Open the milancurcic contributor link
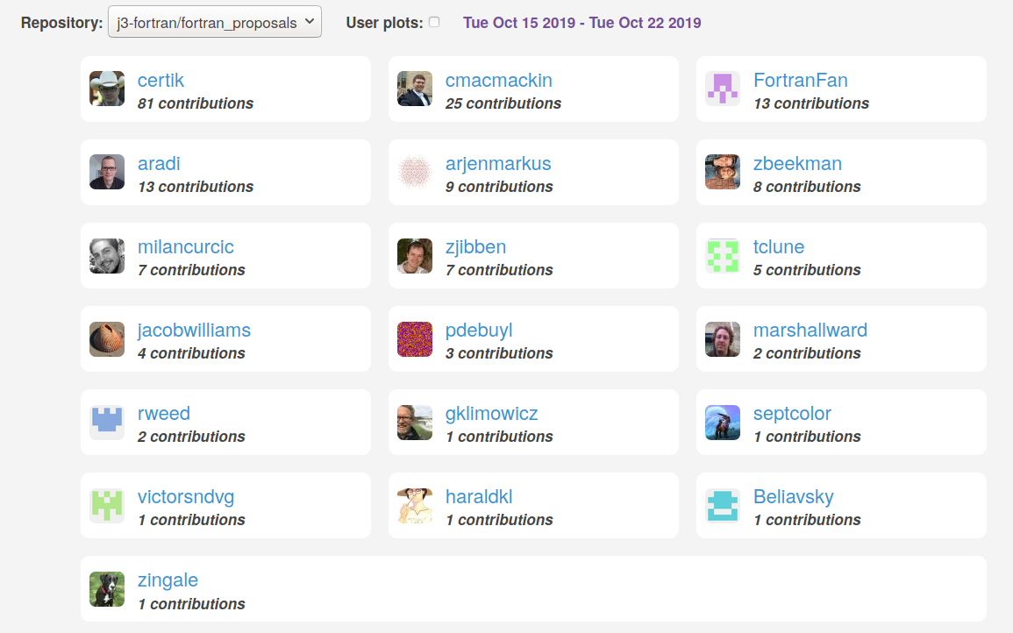 185,246
